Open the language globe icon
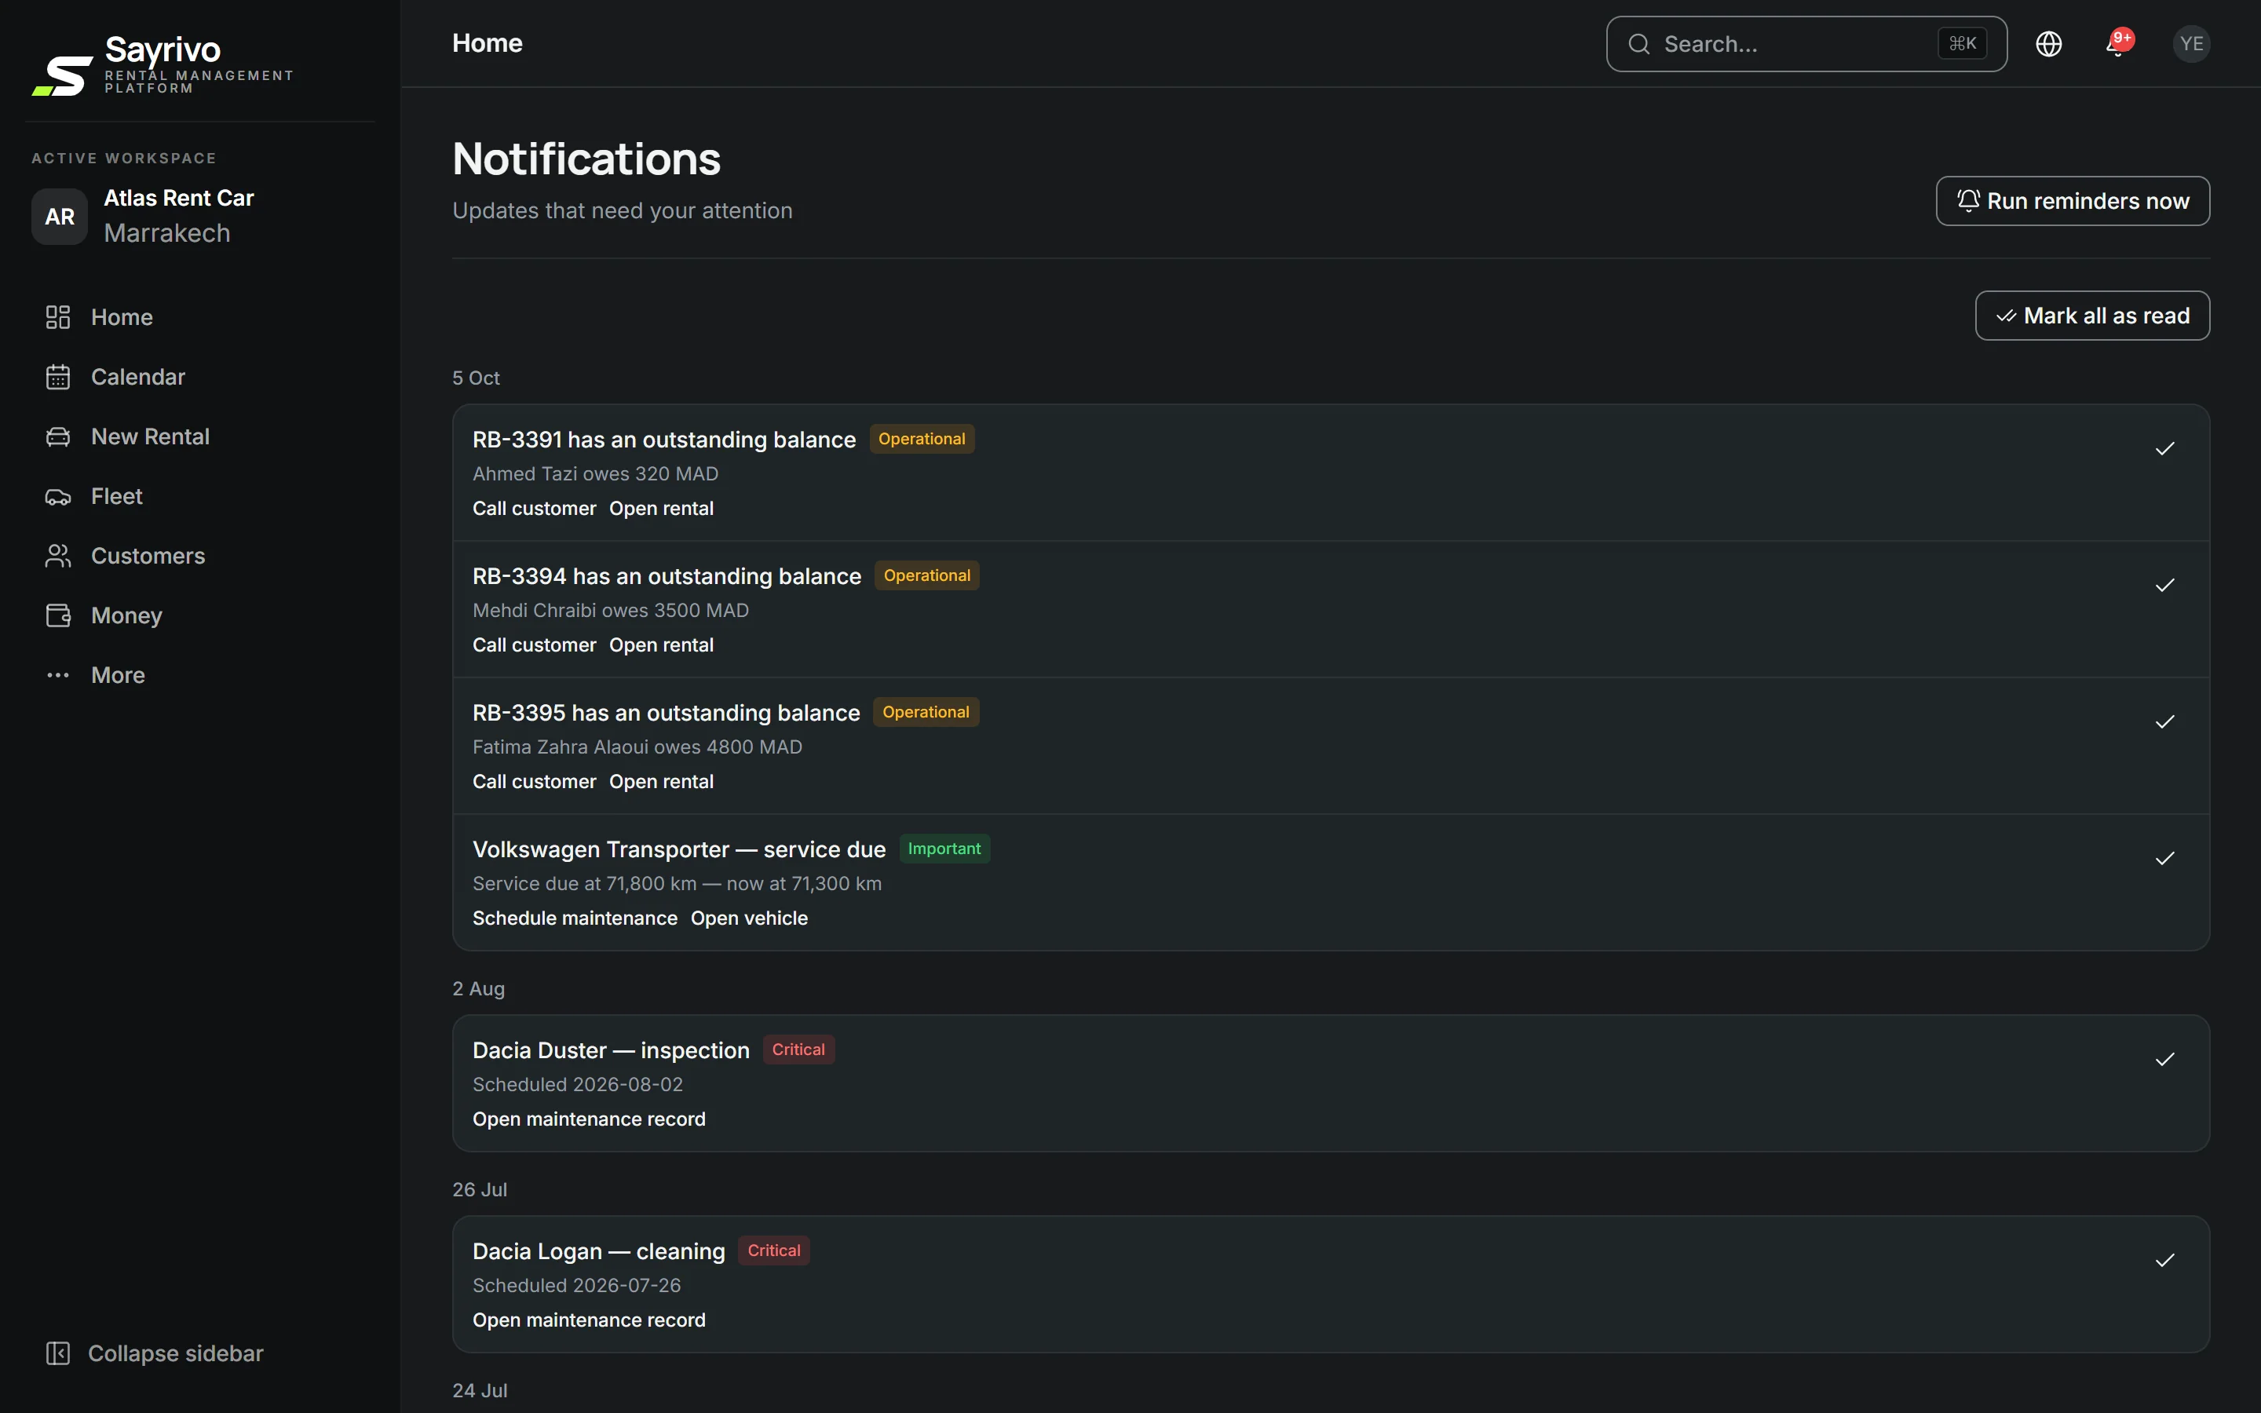Image resolution: width=2261 pixels, height=1413 pixels. click(x=2048, y=44)
